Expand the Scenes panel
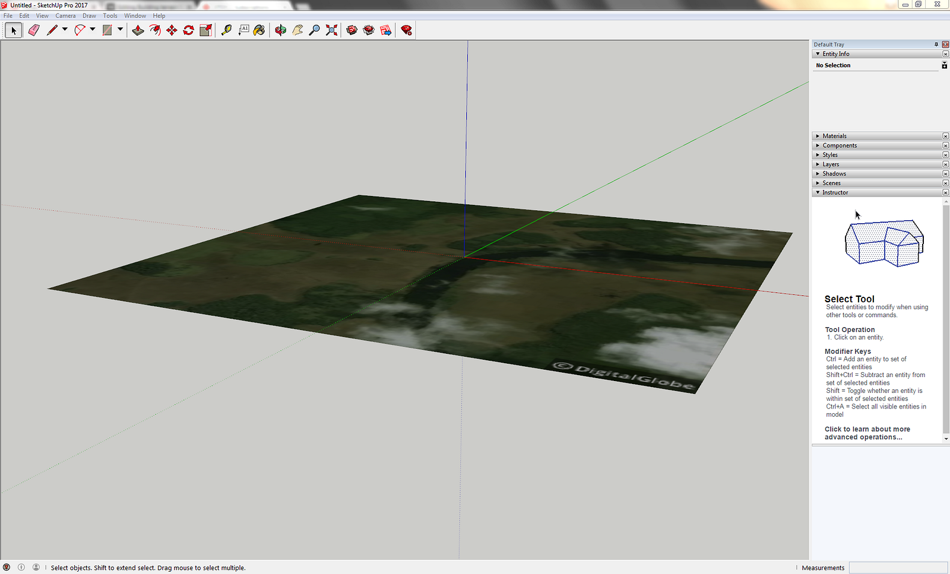 click(x=818, y=183)
